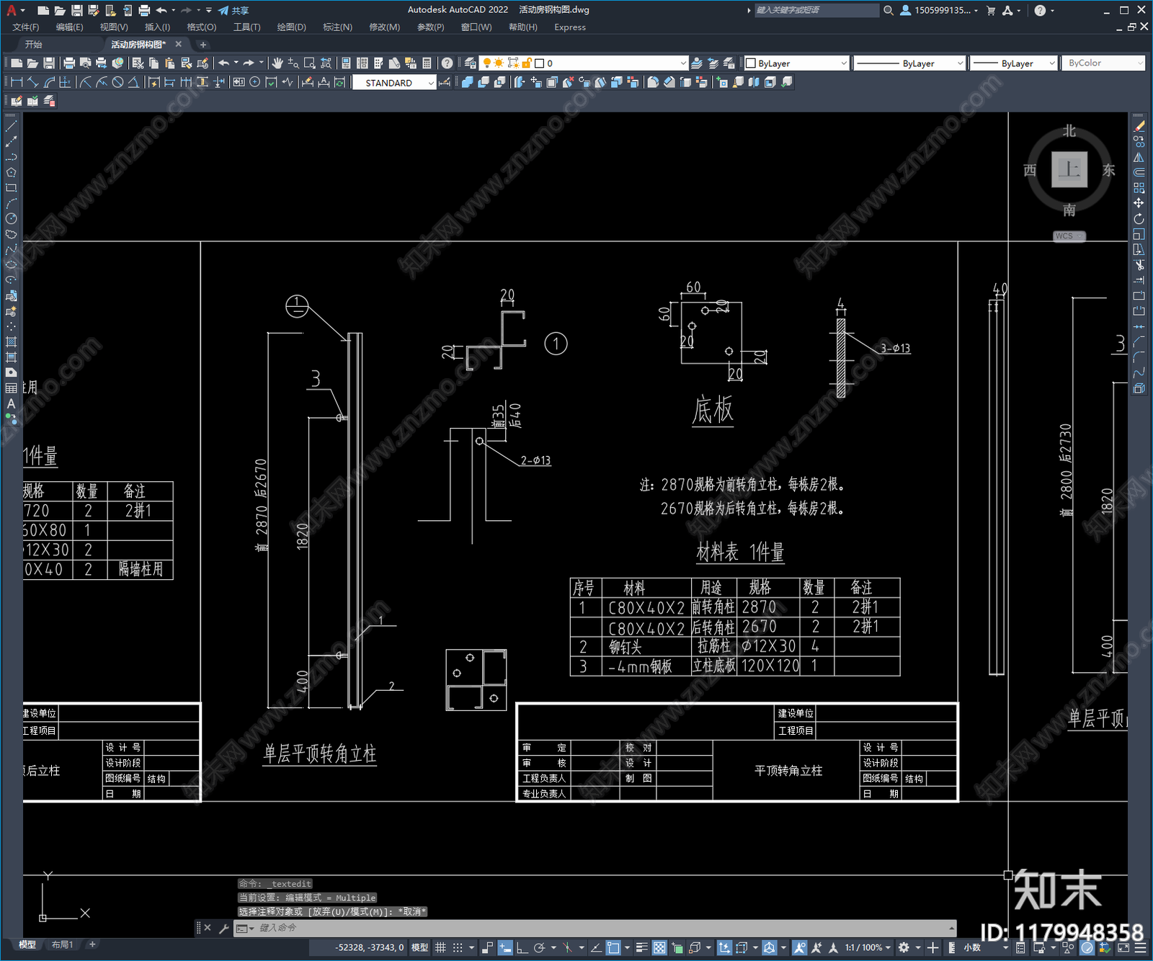Image resolution: width=1153 pixels, height=961 pixels.
Task: Click the 共享 share button
Action: tap(233, 10)
